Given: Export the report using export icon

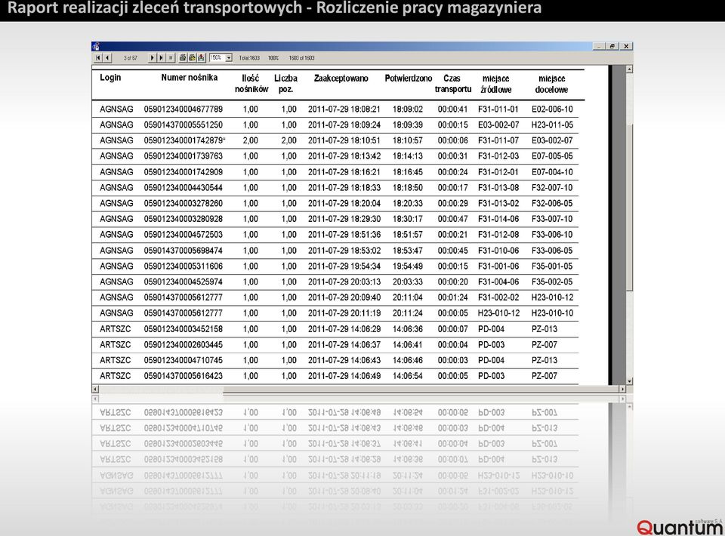Looking at the screenshot, I should click(201, 58).
